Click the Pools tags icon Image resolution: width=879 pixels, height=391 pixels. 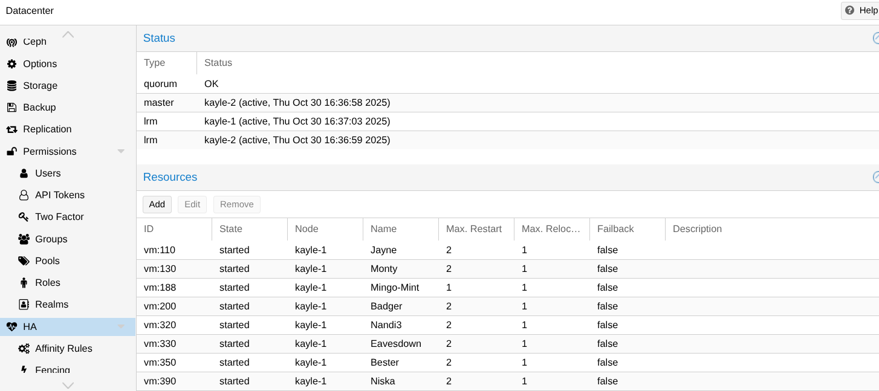tap(24, 261)
